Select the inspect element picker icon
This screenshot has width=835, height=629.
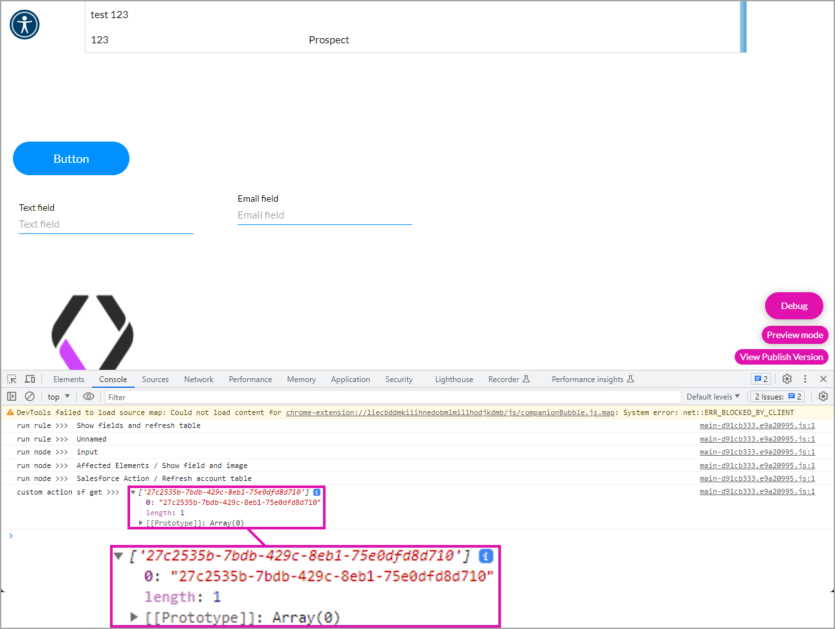pyautogui.click(x=12, y=379)
